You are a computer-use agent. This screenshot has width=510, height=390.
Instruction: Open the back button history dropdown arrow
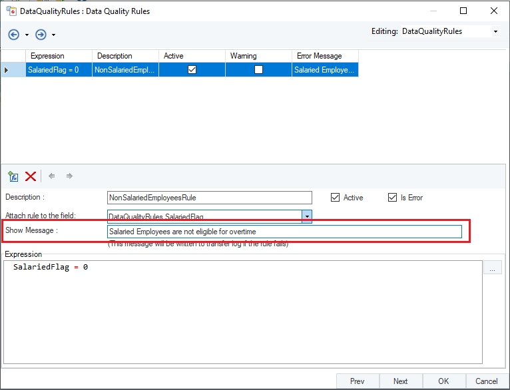pos(27,35)
